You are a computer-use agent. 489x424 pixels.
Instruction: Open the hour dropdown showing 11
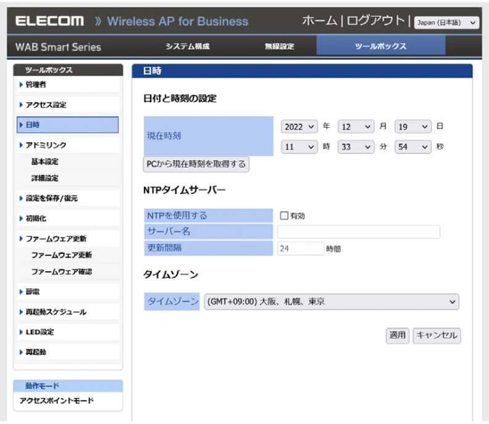pos(299,147)
